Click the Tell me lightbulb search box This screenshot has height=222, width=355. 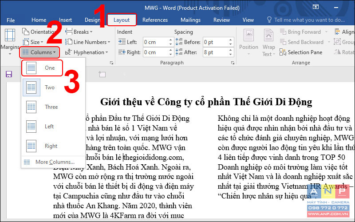coord(306,20)
